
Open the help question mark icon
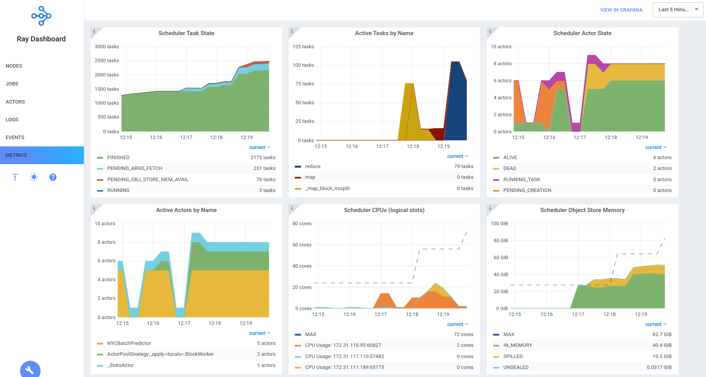53,177
